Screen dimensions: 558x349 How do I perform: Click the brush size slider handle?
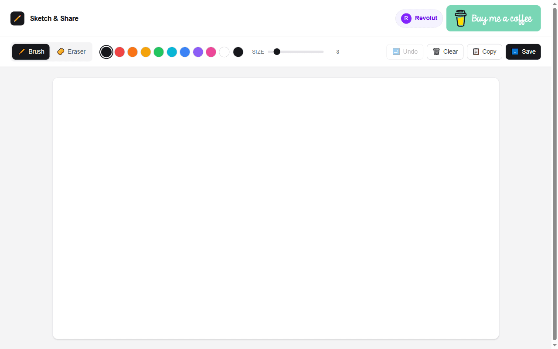[277, 51]
